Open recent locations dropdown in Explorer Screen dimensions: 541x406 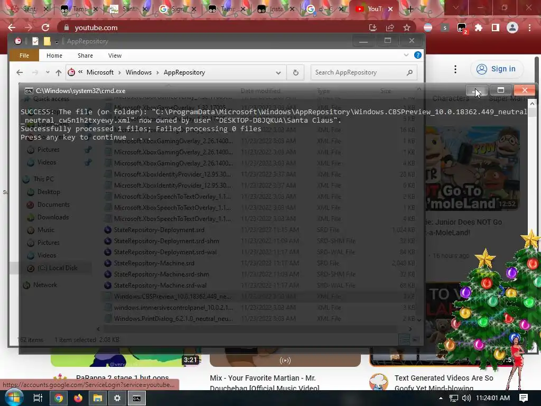click(x=48, y=72)
